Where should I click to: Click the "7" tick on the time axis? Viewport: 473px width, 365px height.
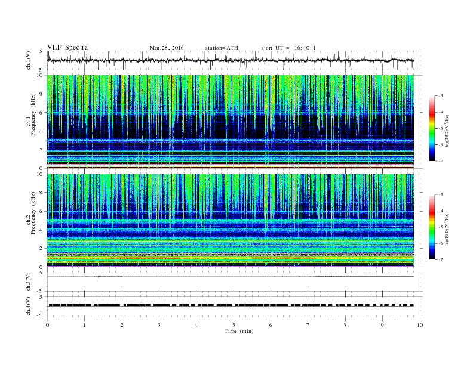point(308,325)
